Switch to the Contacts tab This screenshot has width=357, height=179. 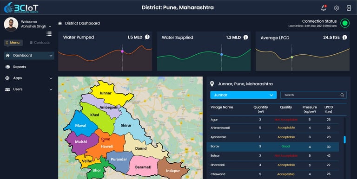40,43
